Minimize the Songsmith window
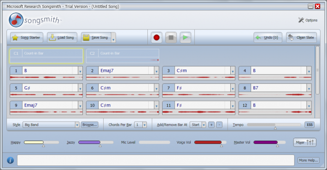327x170 pixels. pyautogui.click(x=310, y=6)
